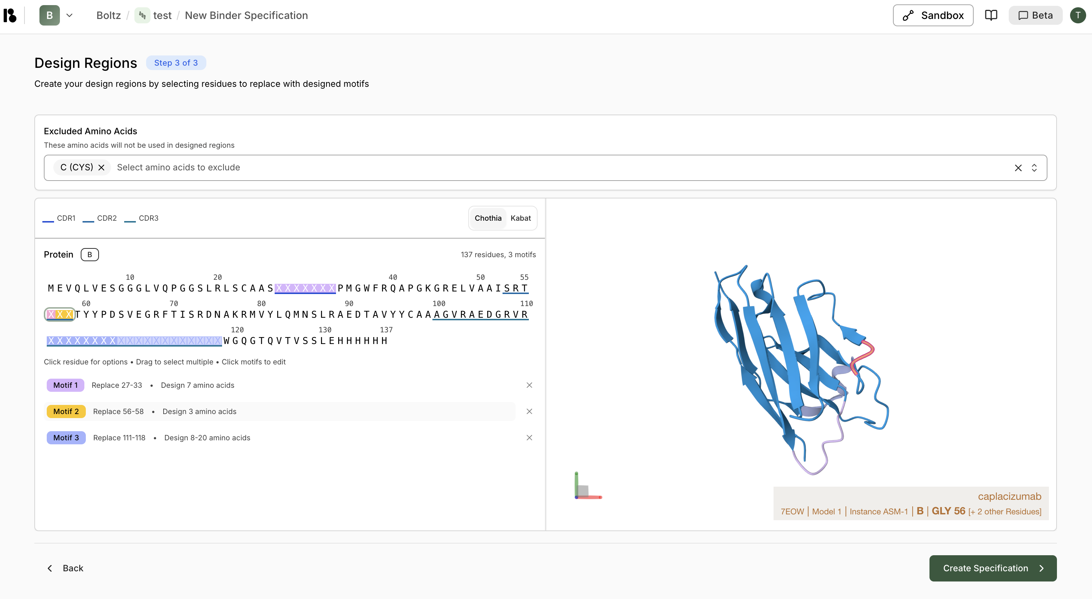The image size is (1092, 599).
Task: Remove the C (CYS) exclusion chip
Action: pos(101,167)
